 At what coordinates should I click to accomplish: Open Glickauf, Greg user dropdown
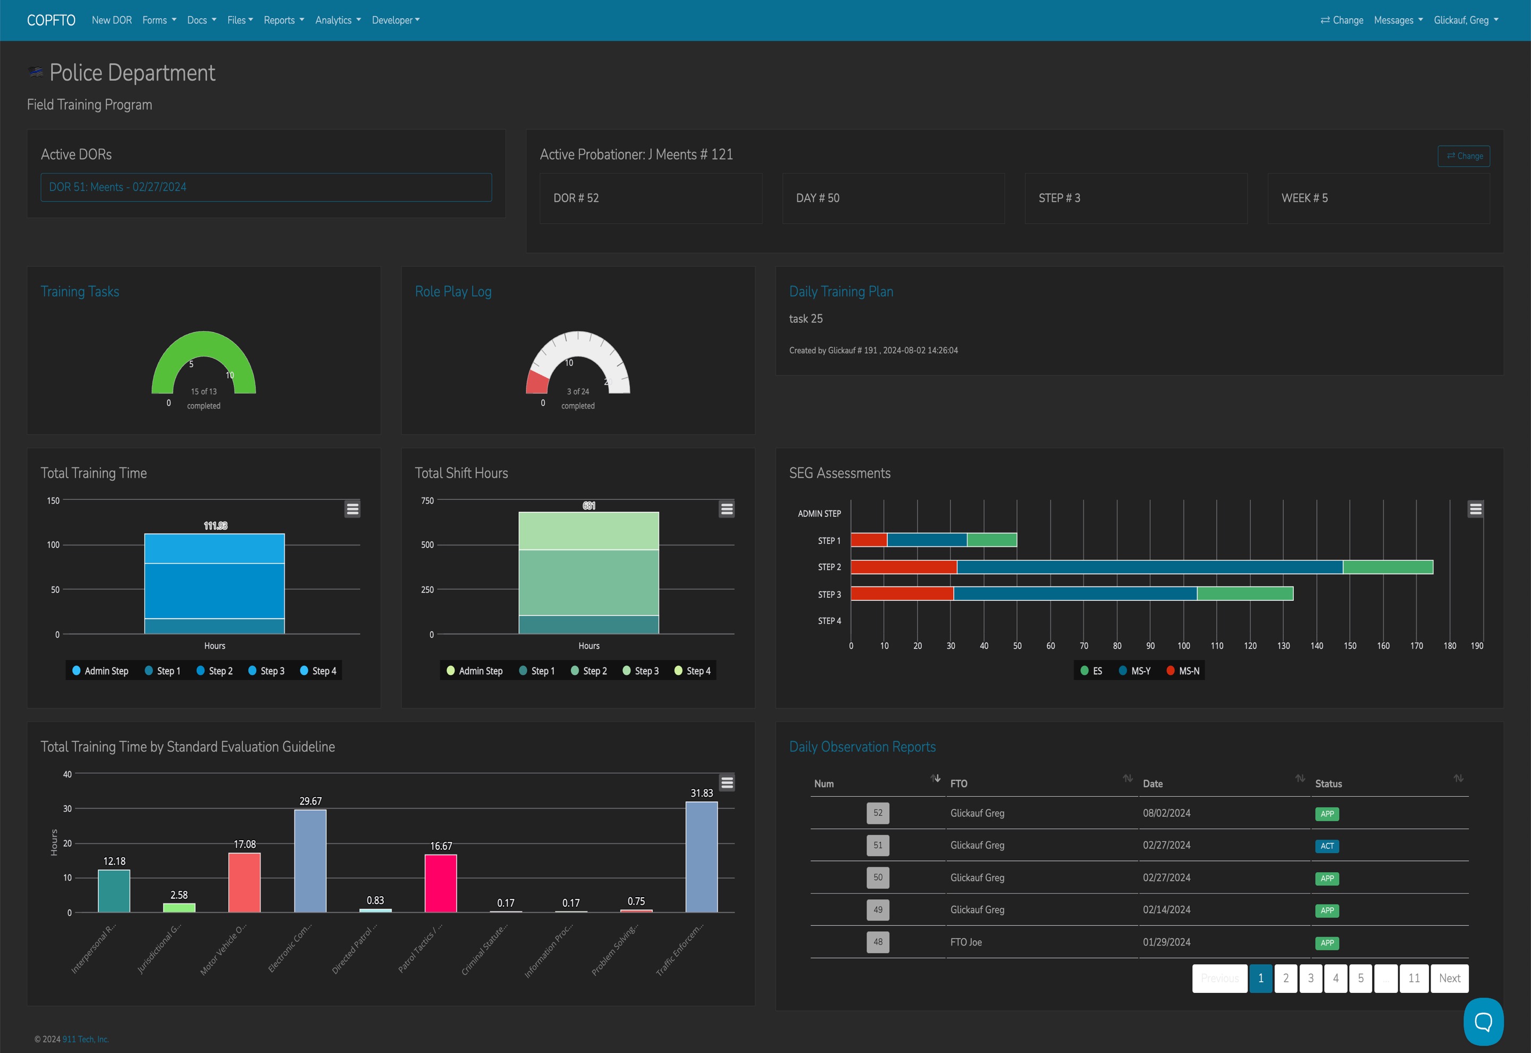tap(1465, 20)
